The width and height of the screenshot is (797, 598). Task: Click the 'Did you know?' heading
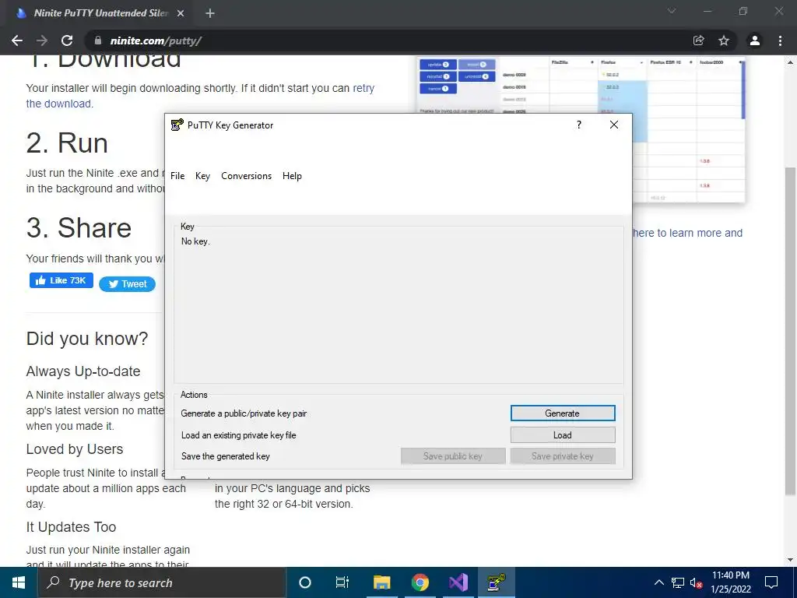(87, 339)
